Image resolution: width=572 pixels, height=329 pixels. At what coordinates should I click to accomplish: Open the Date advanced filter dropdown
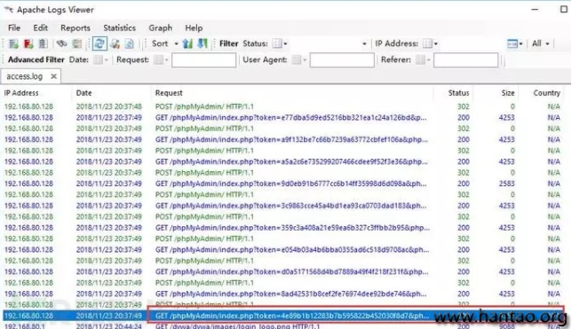(100, 59)
